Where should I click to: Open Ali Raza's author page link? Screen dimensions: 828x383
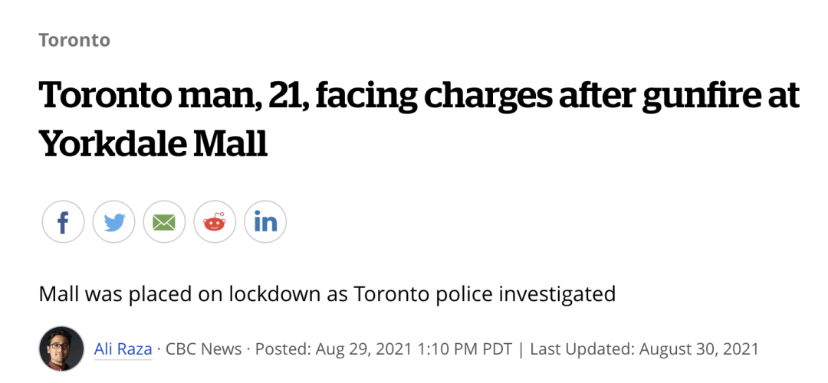pos(122,349)
